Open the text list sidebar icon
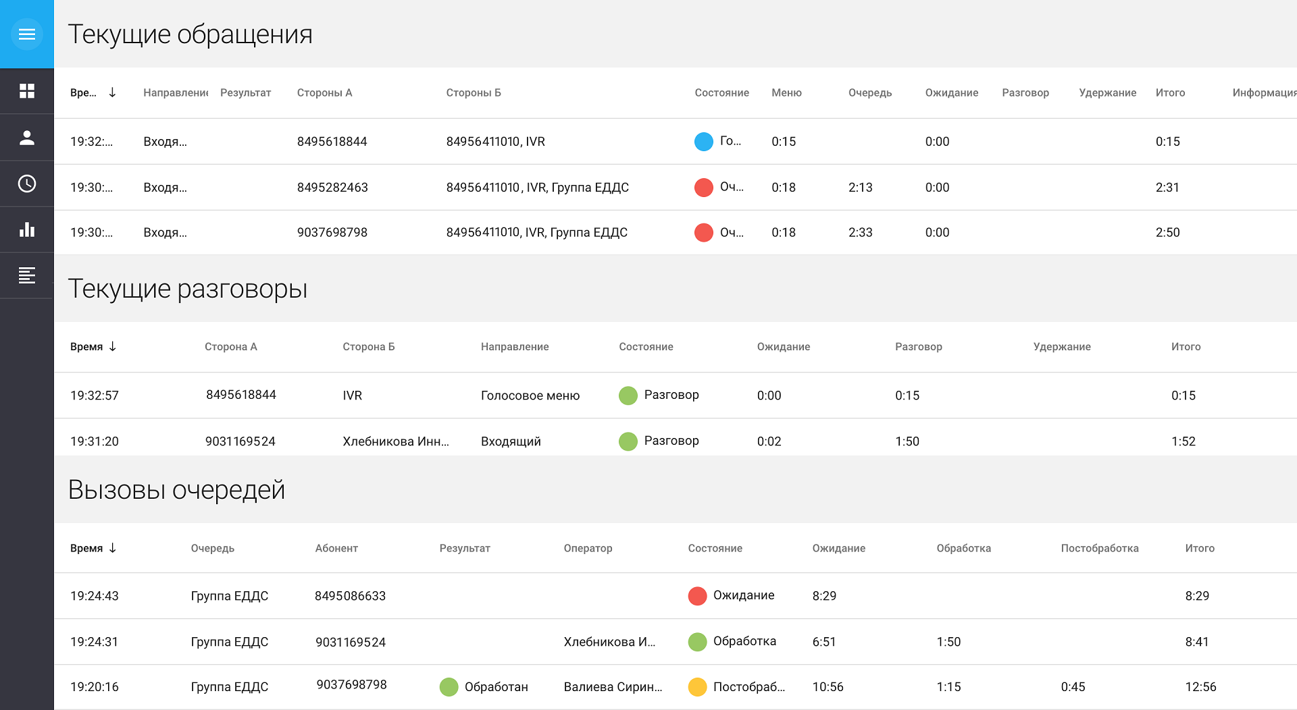The image size is (1297, 710). coord(27,275)
